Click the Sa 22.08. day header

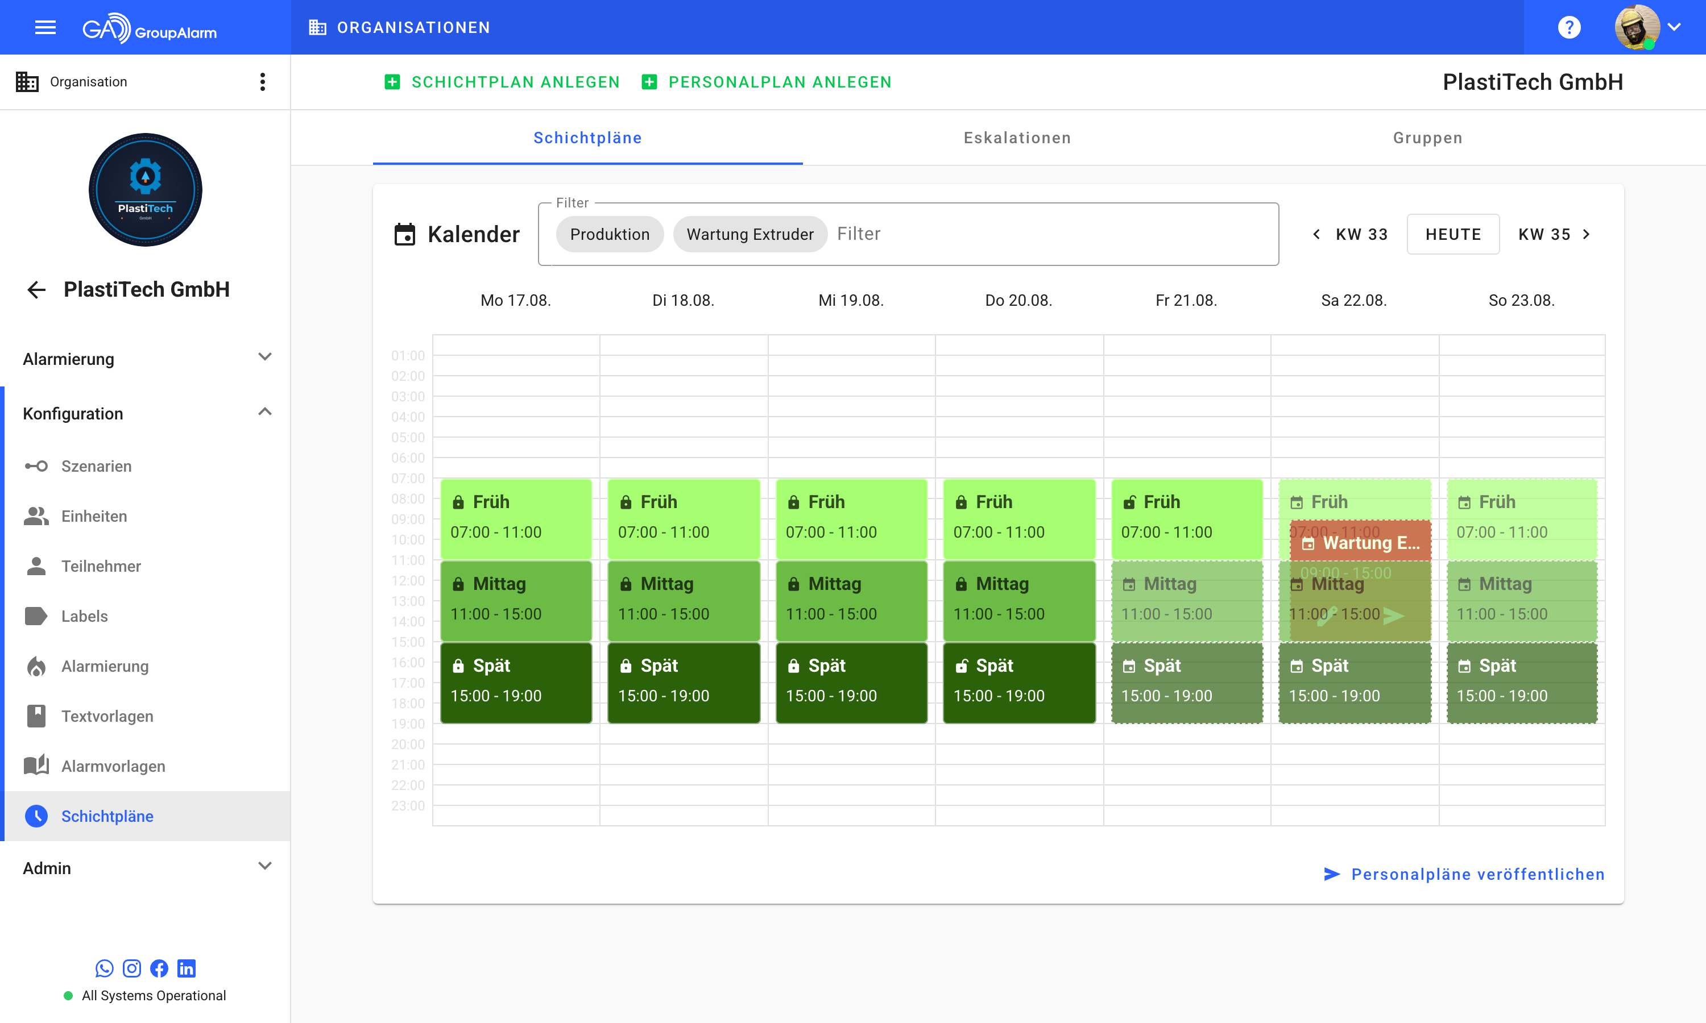coord(1353,301)
